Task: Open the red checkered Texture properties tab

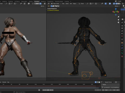Action: point(122,57)
